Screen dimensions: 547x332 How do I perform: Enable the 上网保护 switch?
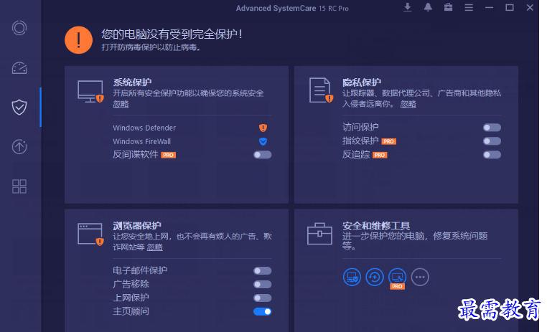click(x=262, y=298)
